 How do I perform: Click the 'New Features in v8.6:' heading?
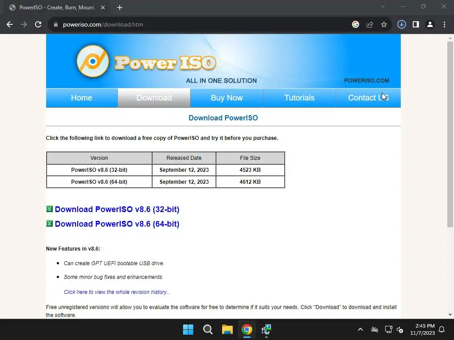click(73, 249)
